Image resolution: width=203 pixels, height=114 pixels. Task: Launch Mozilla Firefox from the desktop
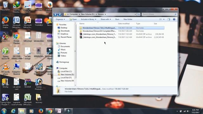click(5, 22)
